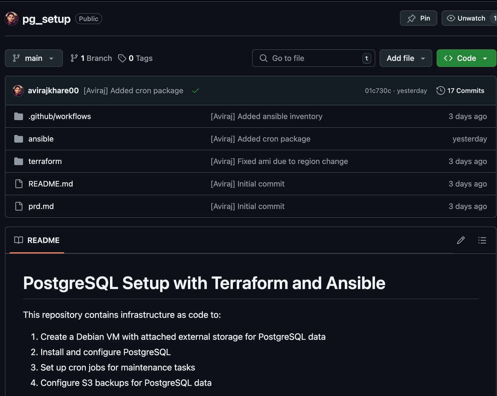Open the README outline list icon

482,240
